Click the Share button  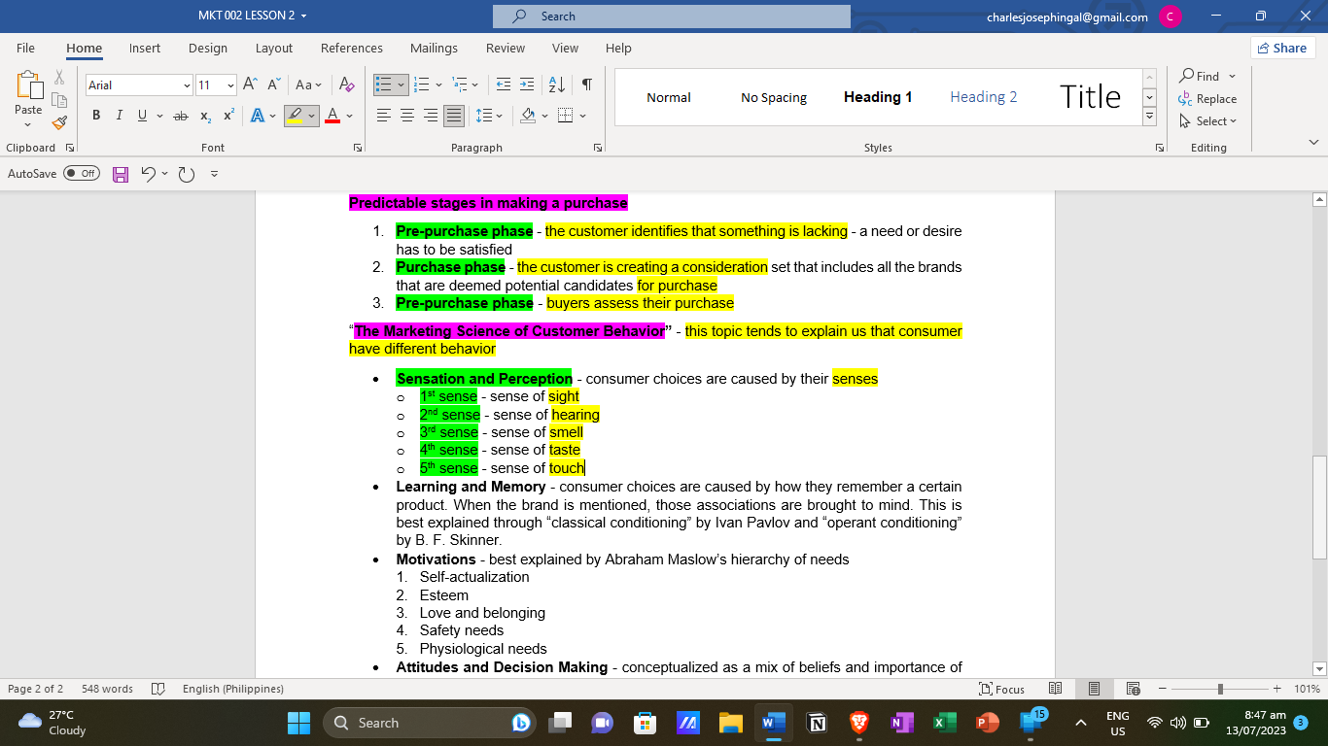tap(1282, 48)
